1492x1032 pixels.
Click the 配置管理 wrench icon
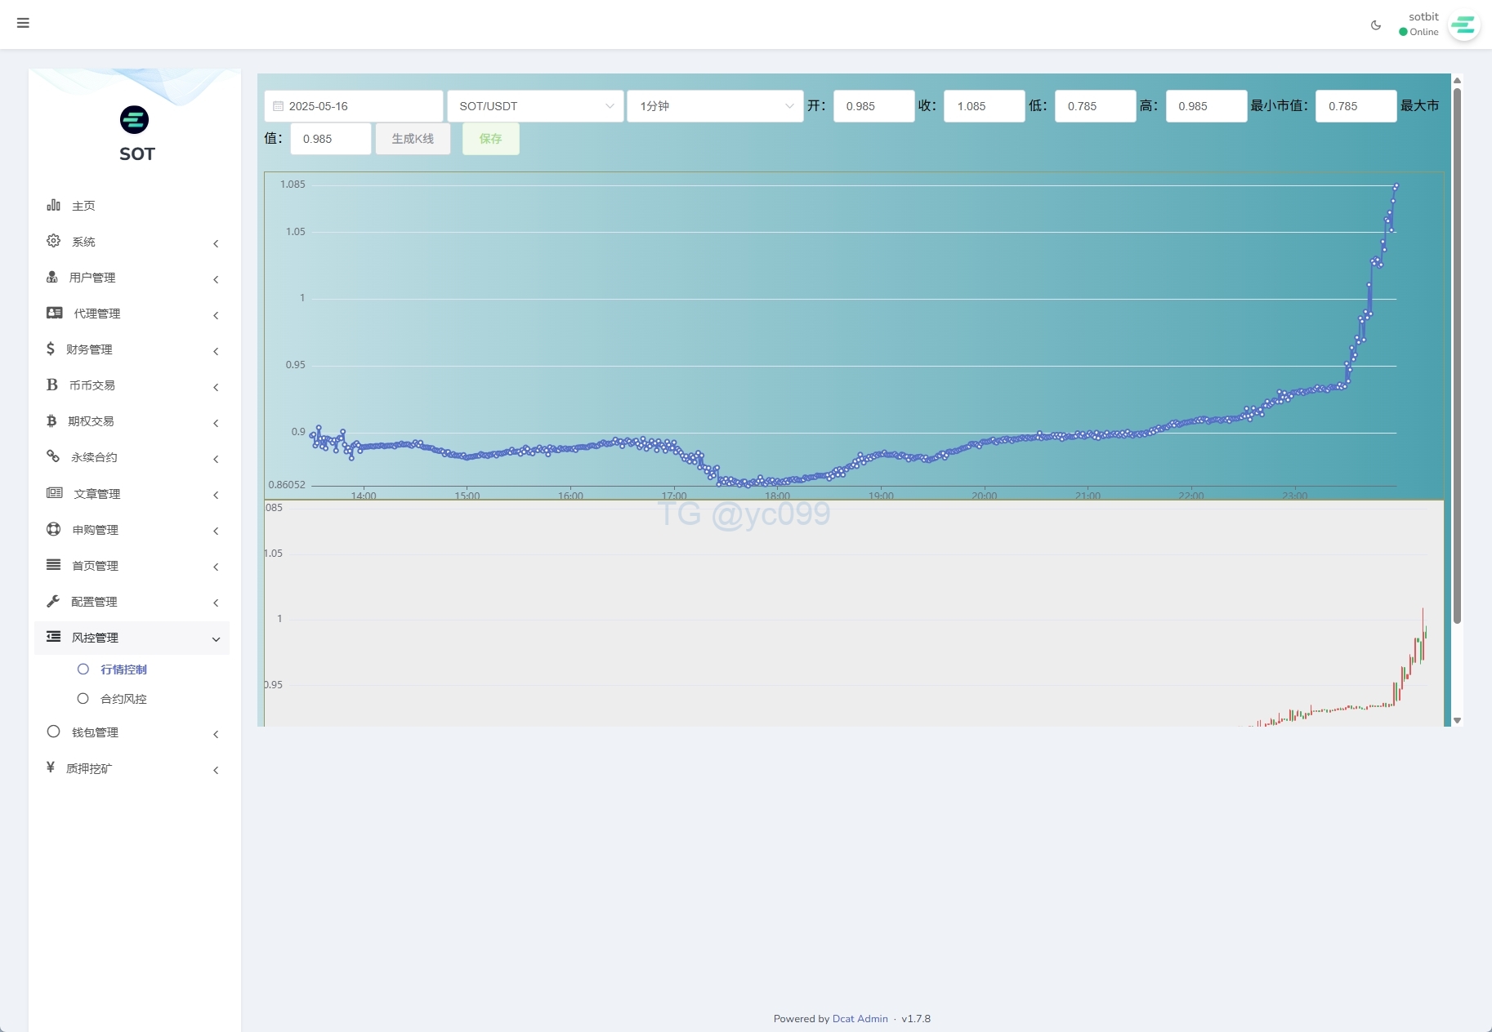pos(53,601)
